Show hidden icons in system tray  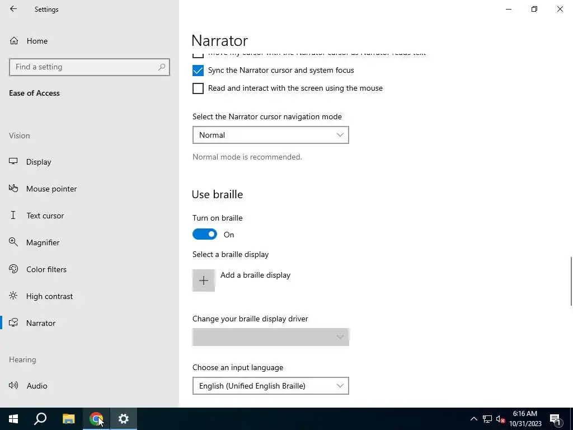tap(473, 419)
